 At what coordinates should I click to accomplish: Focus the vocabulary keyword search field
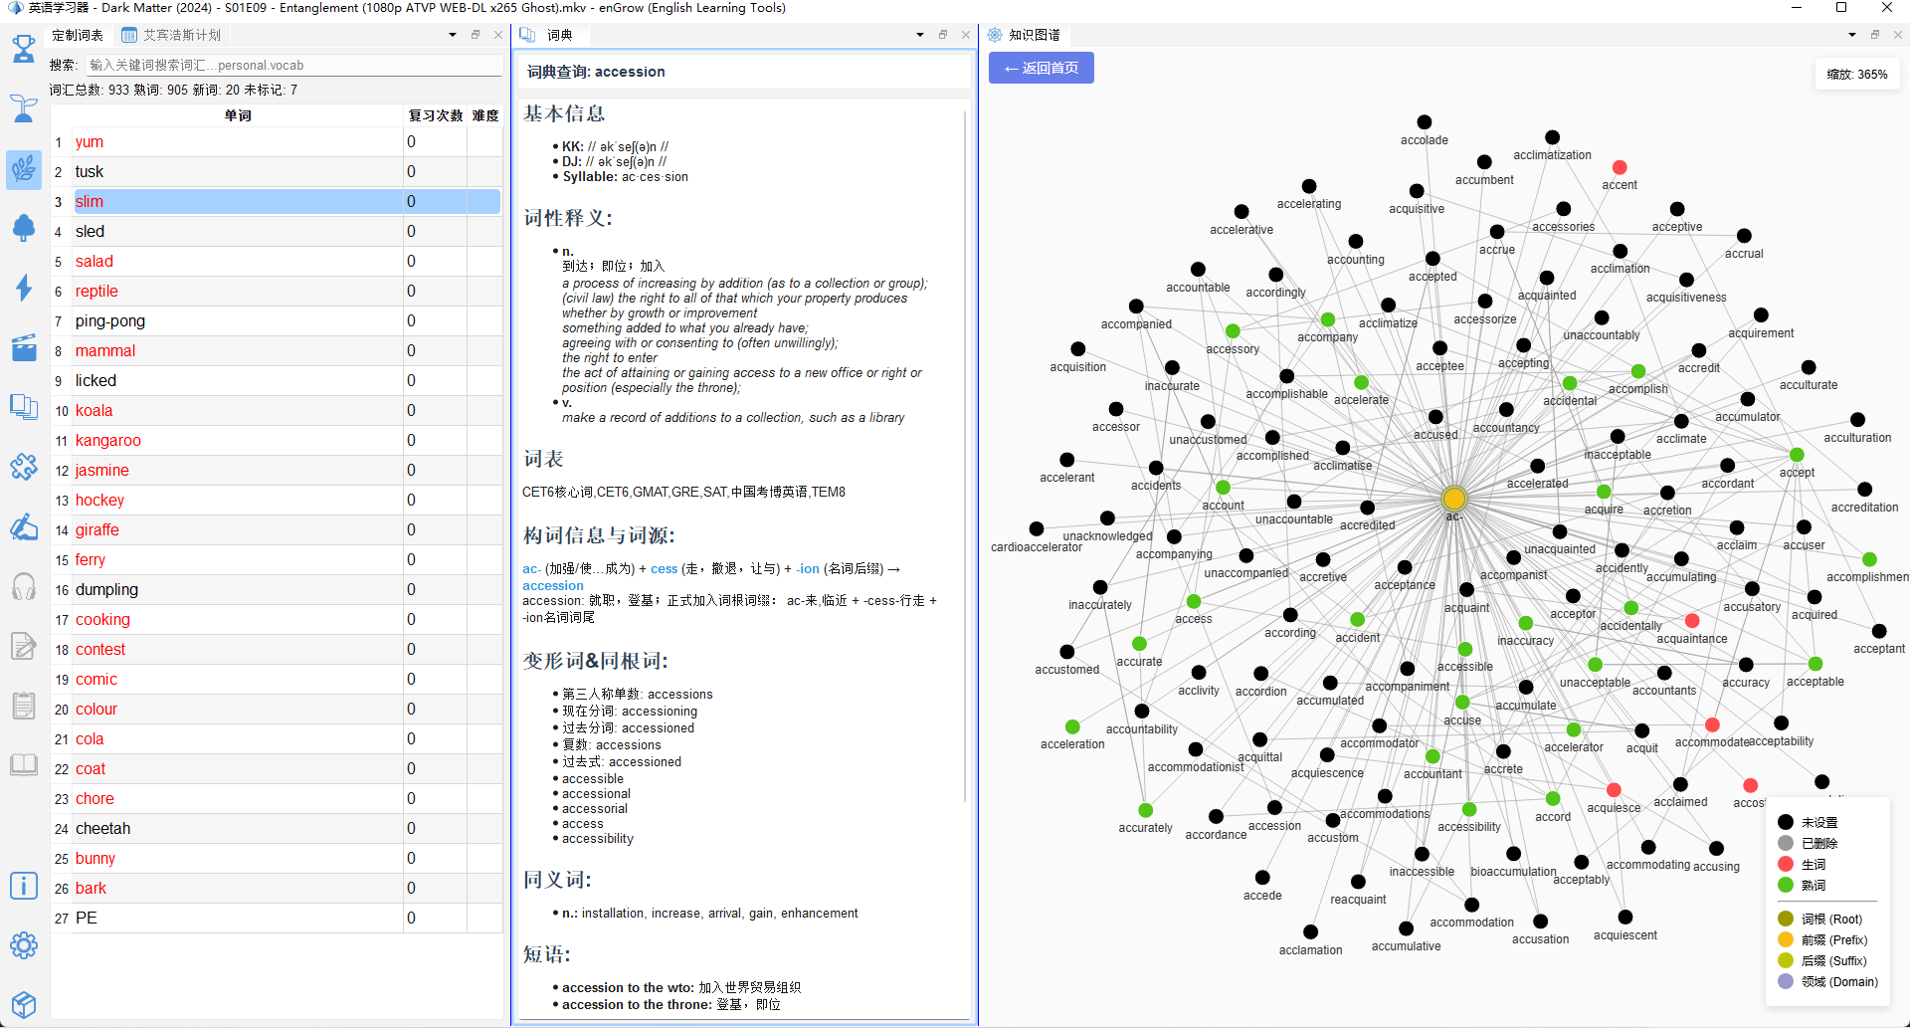[293, 66]
